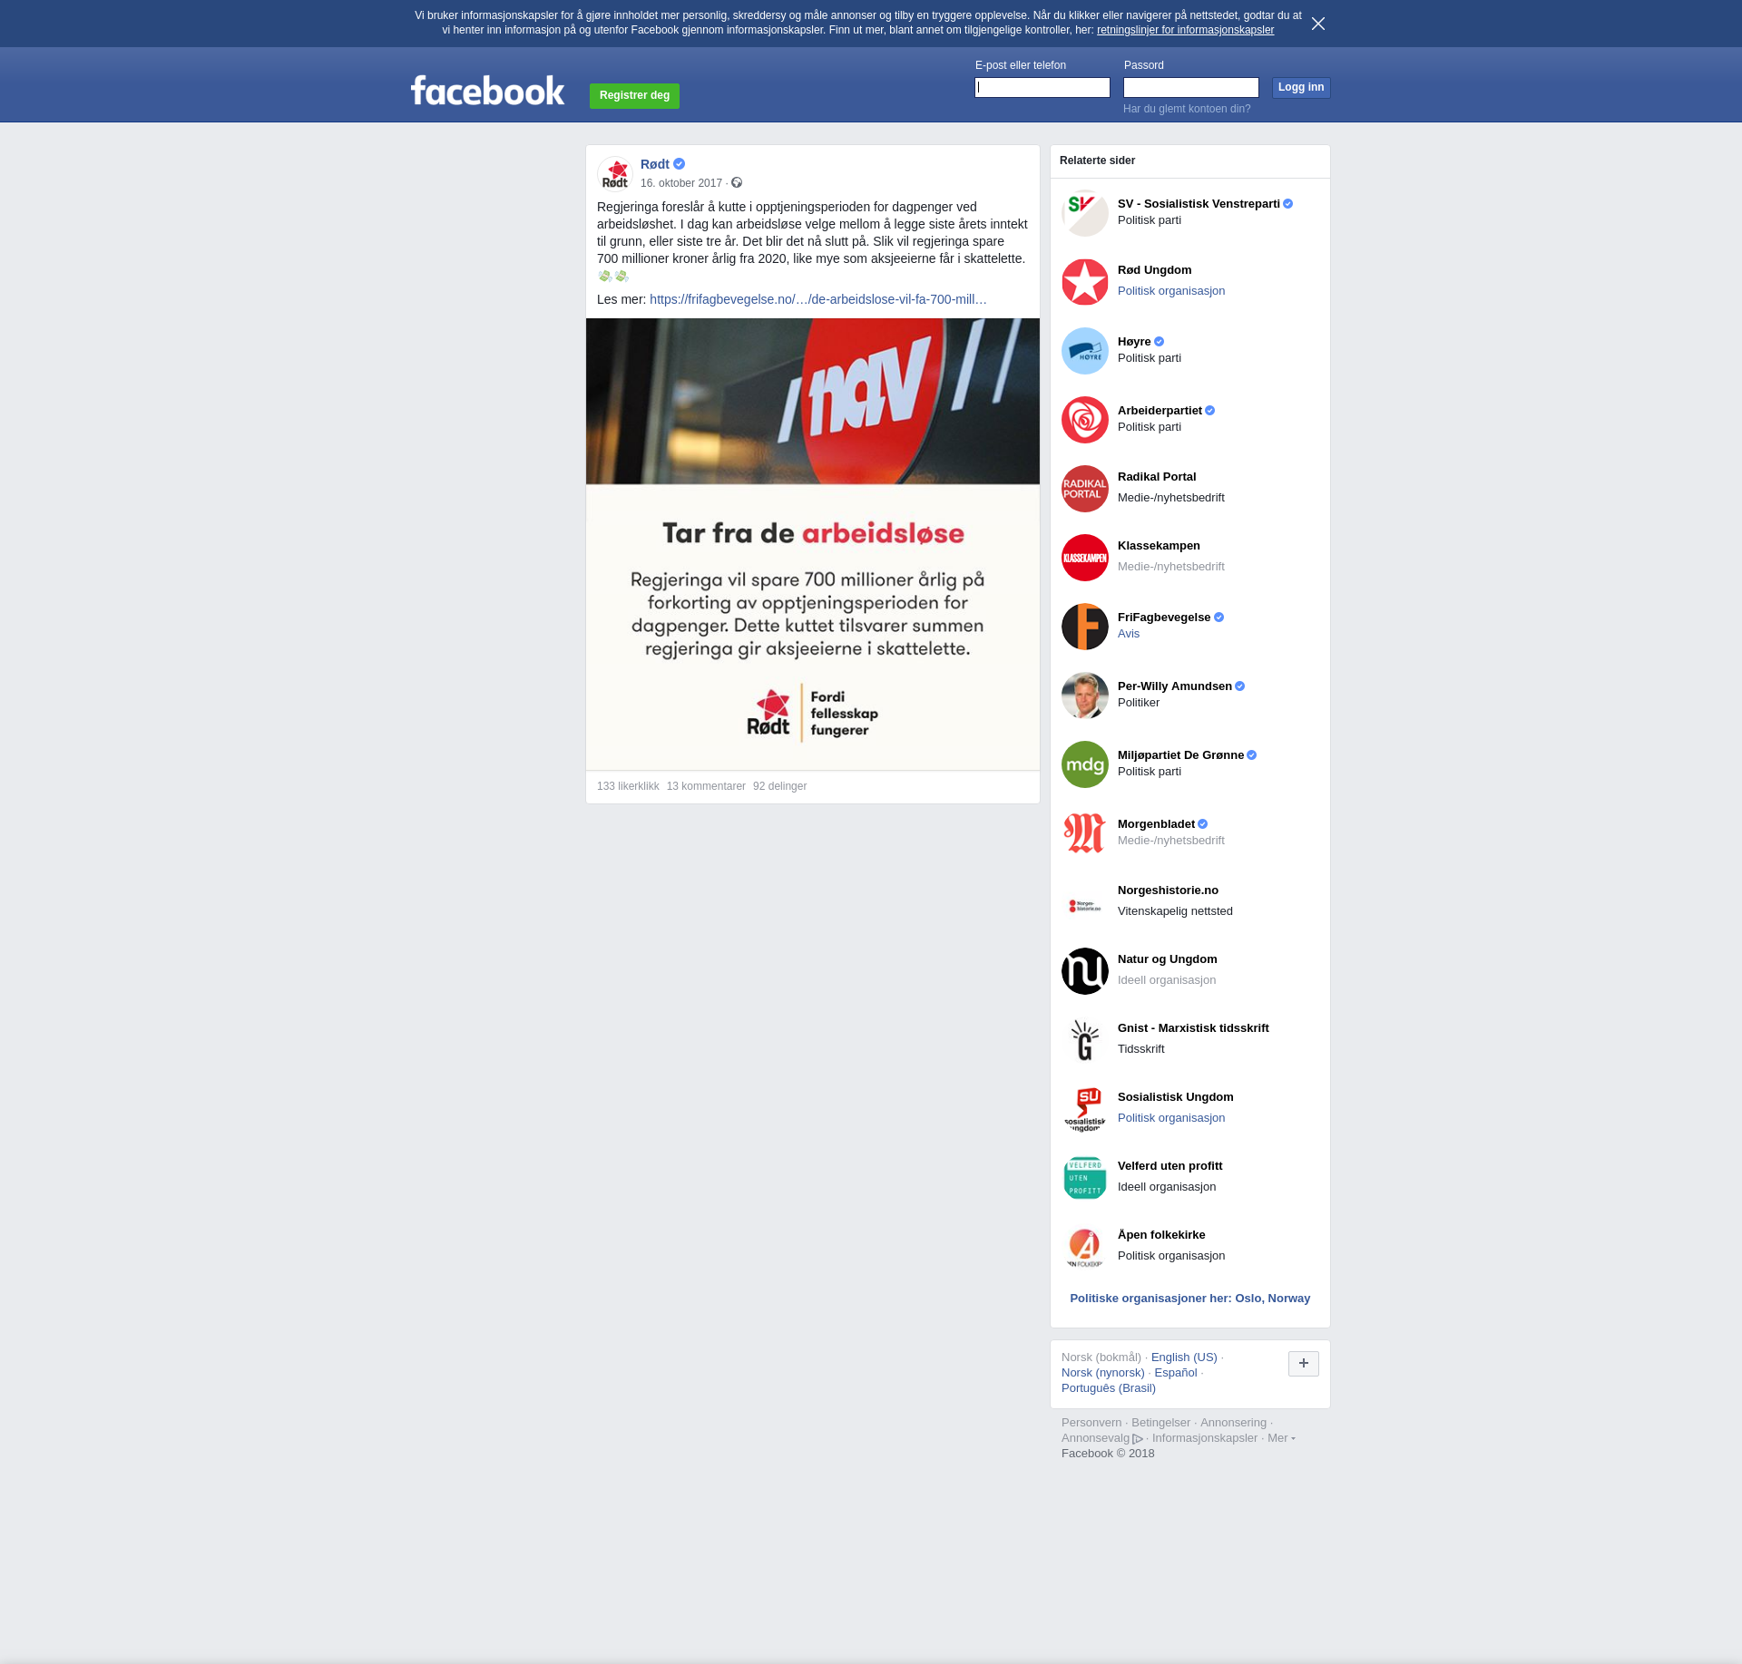This screenshot has width=1742, height=1664.
Task: Click Har du glemt kontoen din link
Action: [1186, 109]
